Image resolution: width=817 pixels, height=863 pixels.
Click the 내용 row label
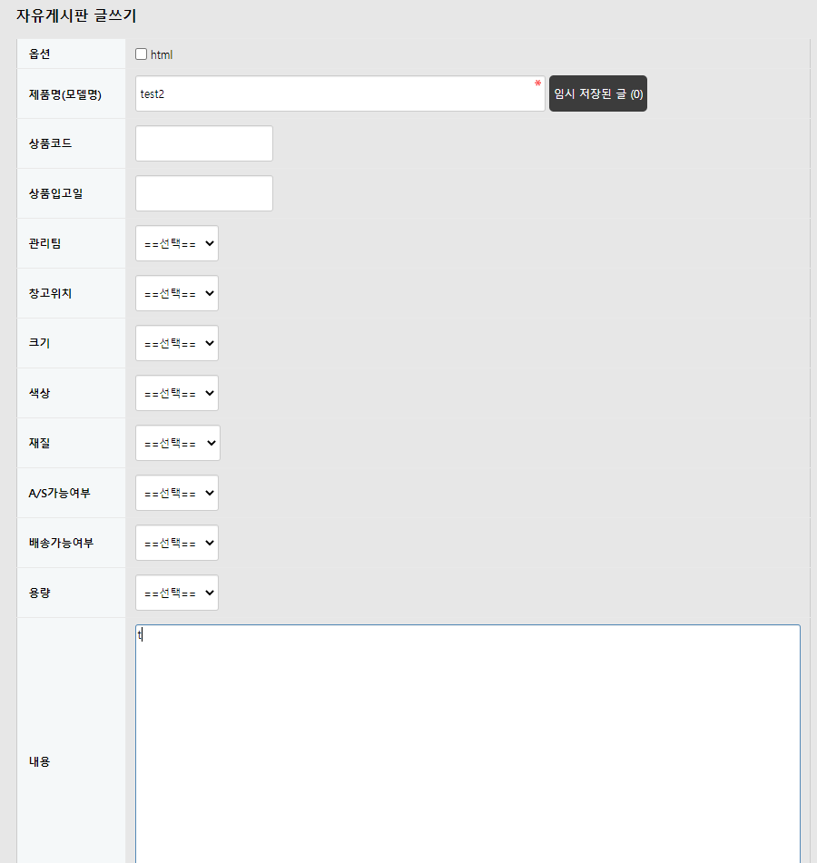pyautogui.click(x=39, y=761)
